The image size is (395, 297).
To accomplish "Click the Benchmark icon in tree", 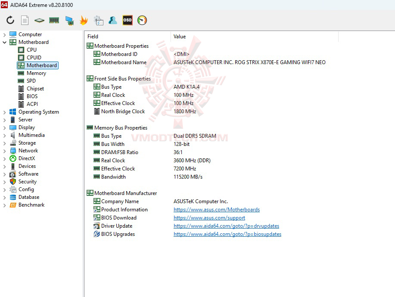I will pyautogui.click(x=13, y=205).
